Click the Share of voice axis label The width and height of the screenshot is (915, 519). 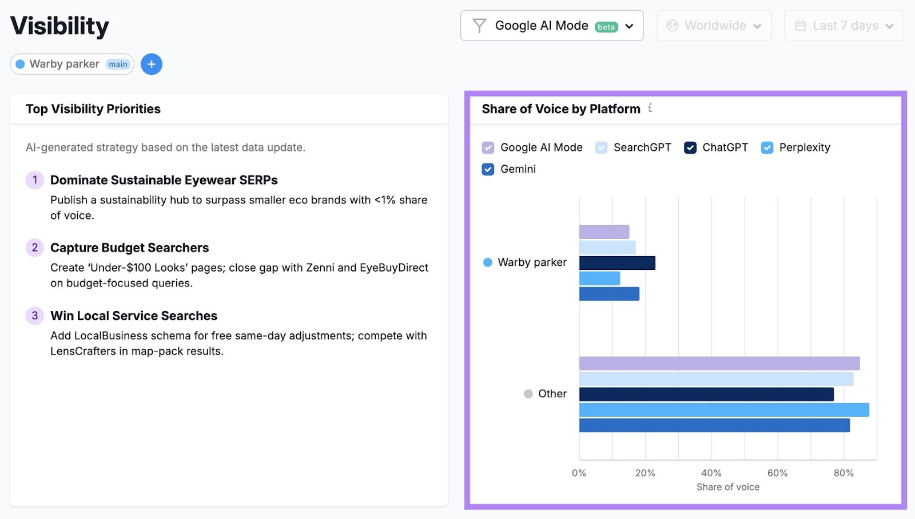click(728, 487)
